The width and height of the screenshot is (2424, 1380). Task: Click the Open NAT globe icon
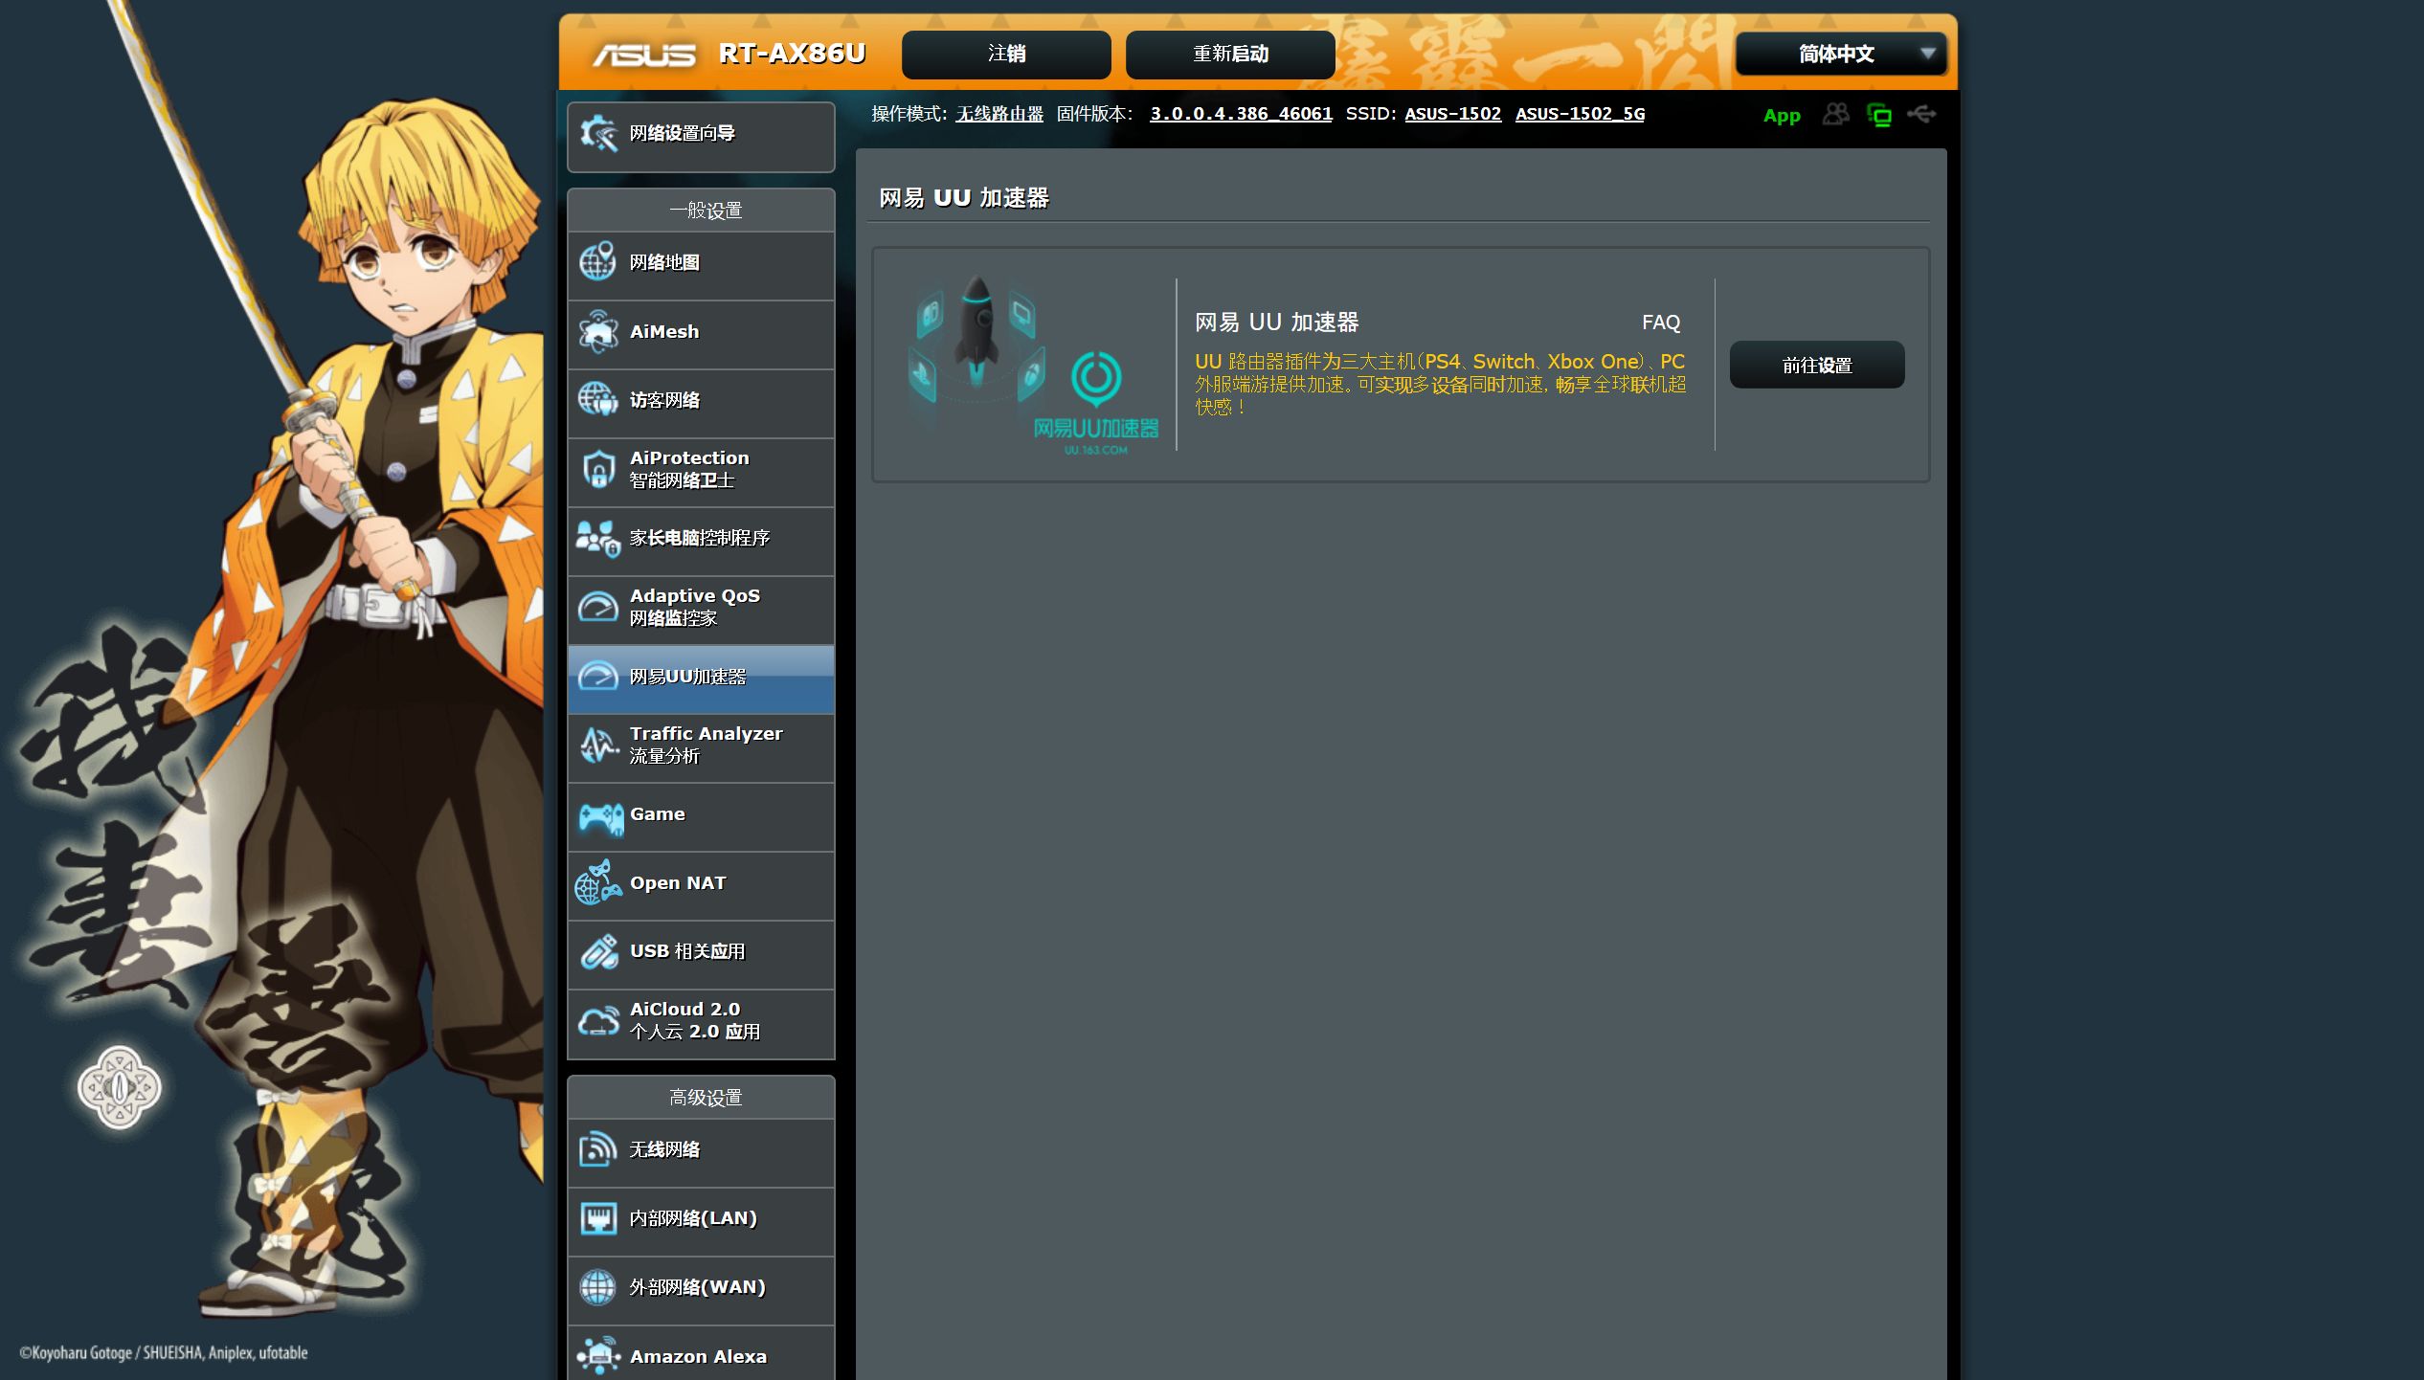click(598, 883)
